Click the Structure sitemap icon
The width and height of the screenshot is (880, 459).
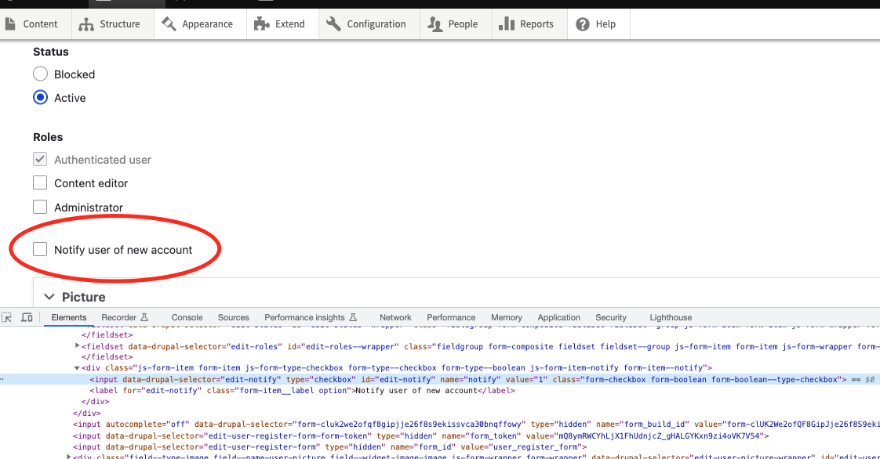pos(88,23)
